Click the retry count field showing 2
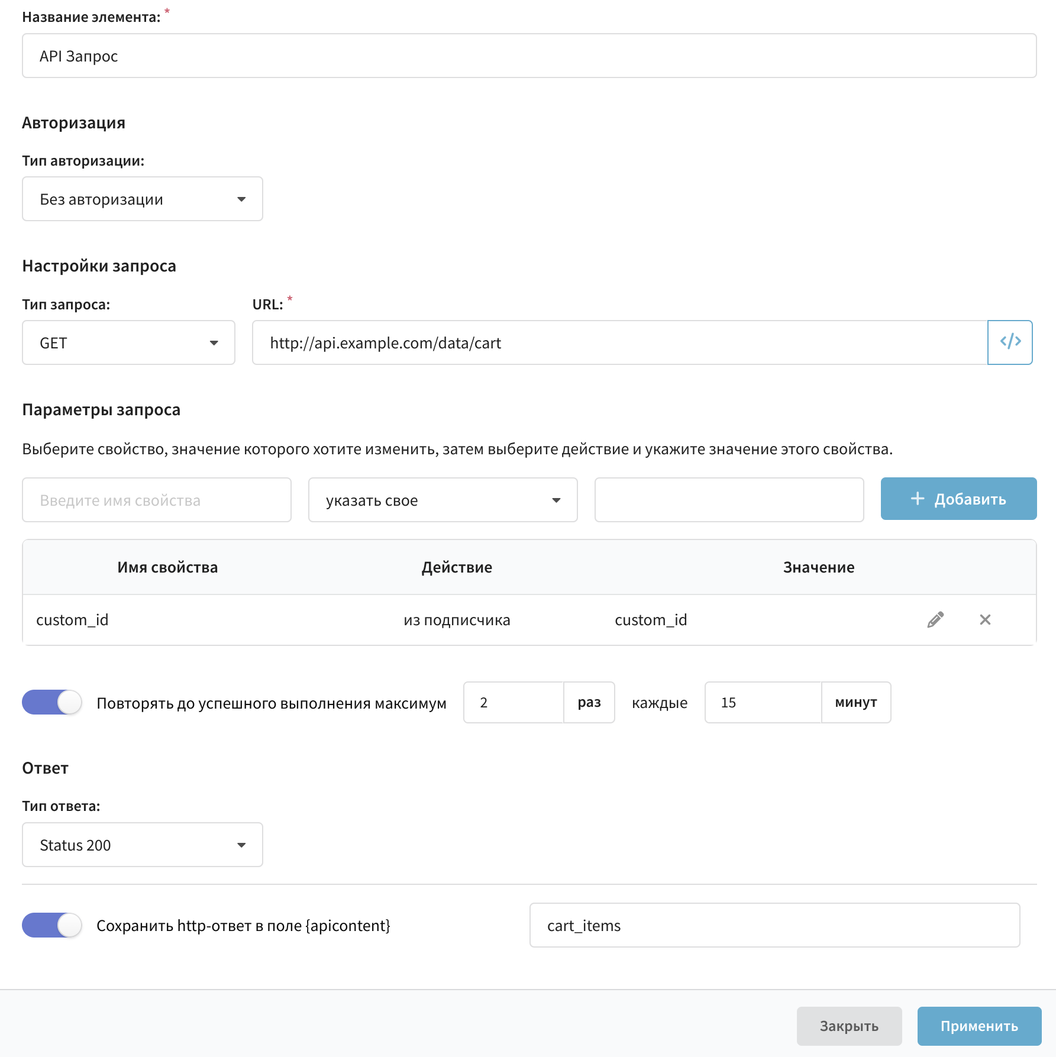This screenshot has width=1056, height=1057. click(x=514, y=702)
